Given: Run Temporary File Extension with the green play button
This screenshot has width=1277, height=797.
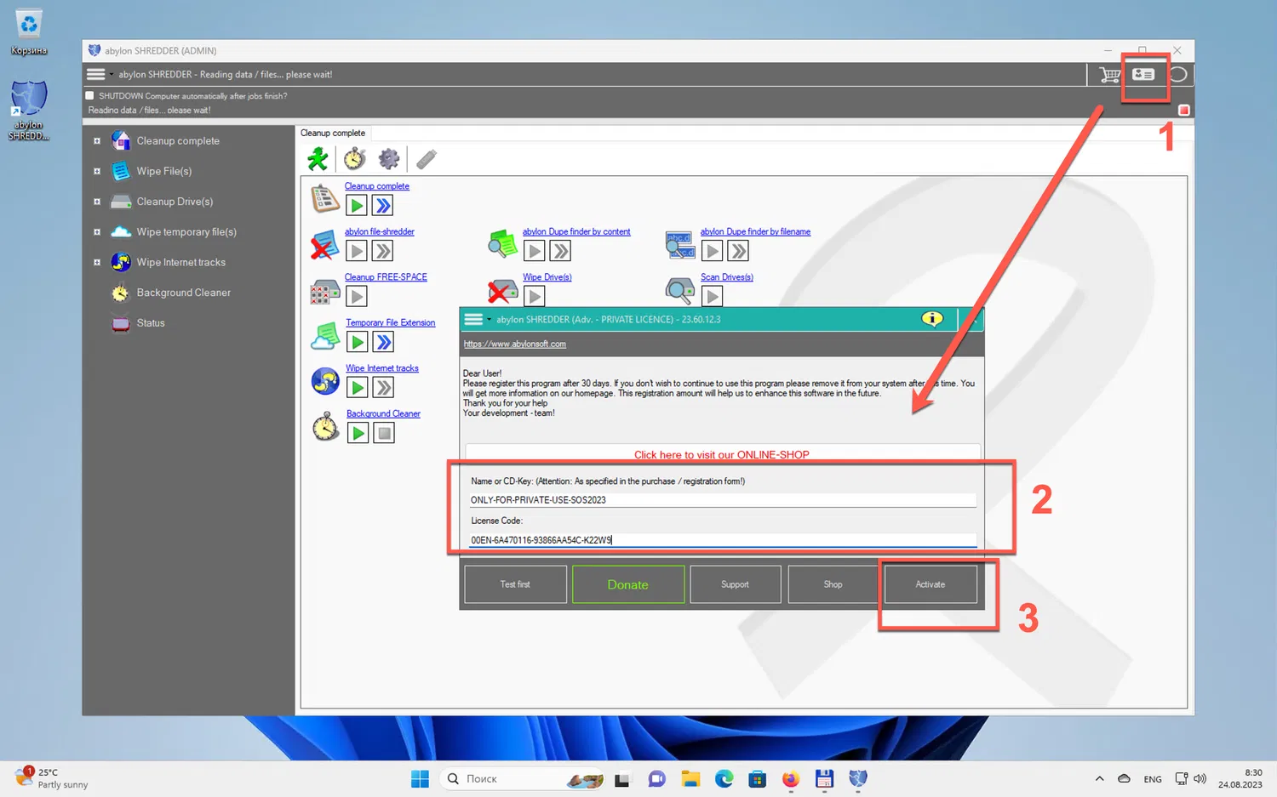Looking at the screenshot, I should (x=358, y=342).
